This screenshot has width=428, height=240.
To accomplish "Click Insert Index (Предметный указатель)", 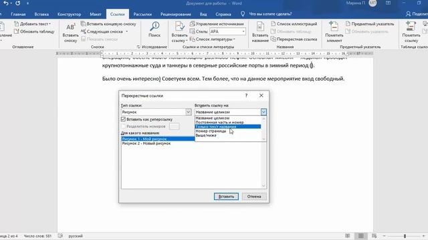I will point(370,24).
